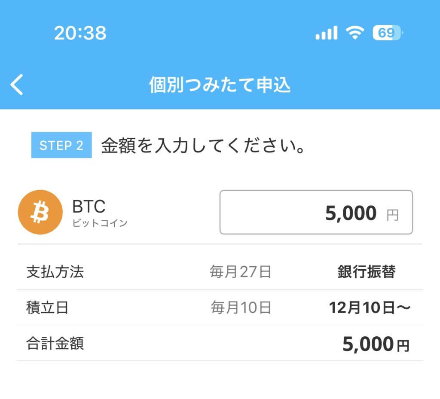Tap the 銀行振替 payment method value
The width and height of the screenshot is (440, 399).
[x=367, y=272]
